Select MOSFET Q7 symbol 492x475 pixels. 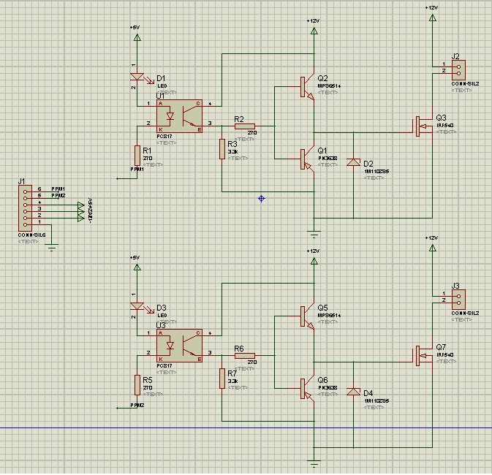[424, 355]
